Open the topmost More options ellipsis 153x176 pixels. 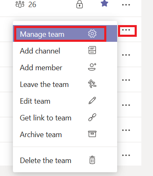click(126, 5)
